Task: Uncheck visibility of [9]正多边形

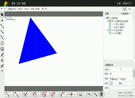Action: point(110,30)
